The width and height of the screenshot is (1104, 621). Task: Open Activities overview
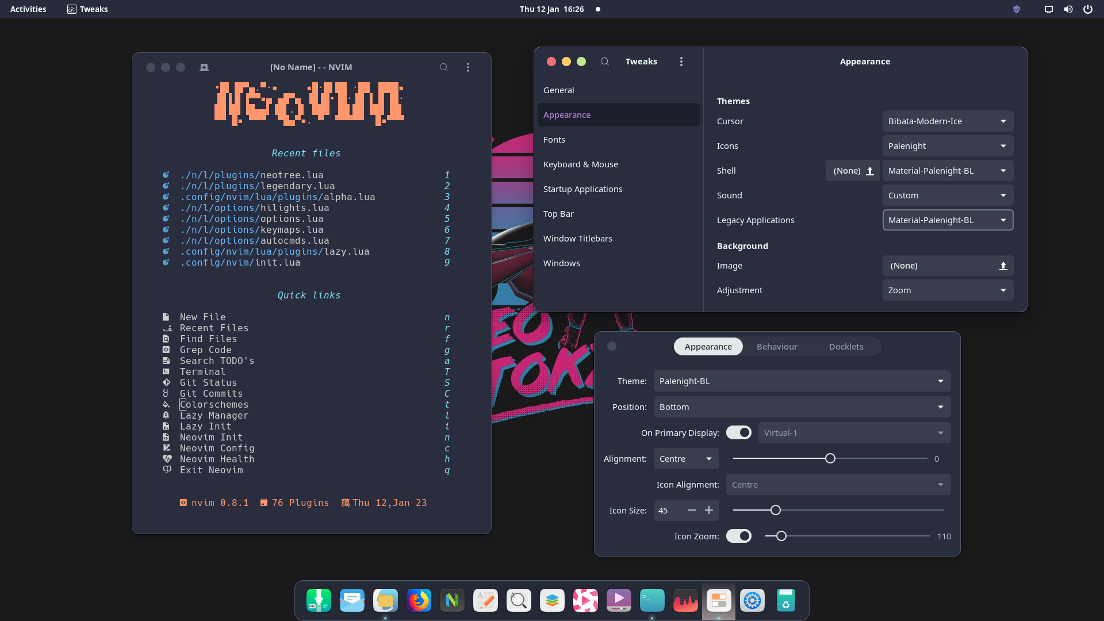click(x=28, y=9)
